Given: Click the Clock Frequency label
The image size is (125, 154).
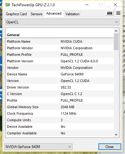Looking at the screenshot, I should point(20,113).
